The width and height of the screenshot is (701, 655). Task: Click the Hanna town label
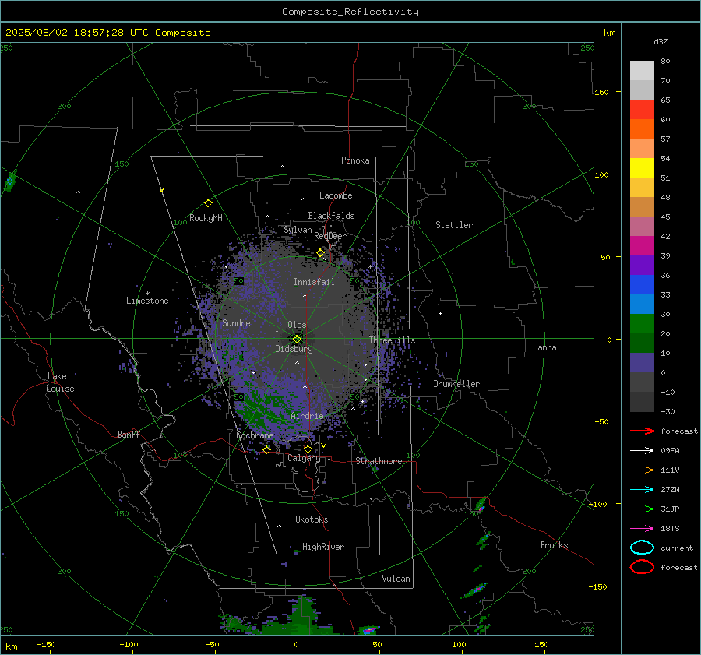(x=544, y=347)
